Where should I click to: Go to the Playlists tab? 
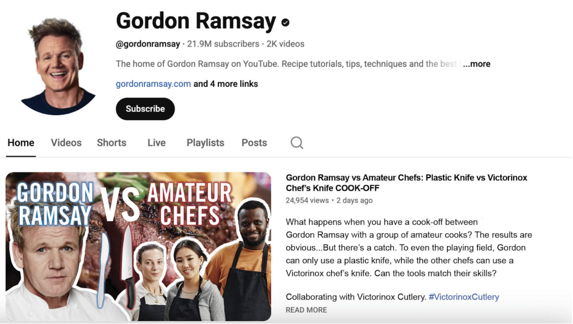pyautogui.click(x=205, y=143)
